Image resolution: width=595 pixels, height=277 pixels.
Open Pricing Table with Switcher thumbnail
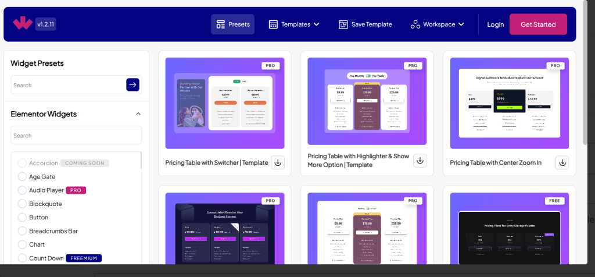(x=225, y=103)
